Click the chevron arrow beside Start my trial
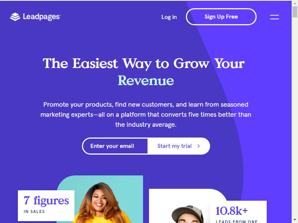 pos(199,146)
